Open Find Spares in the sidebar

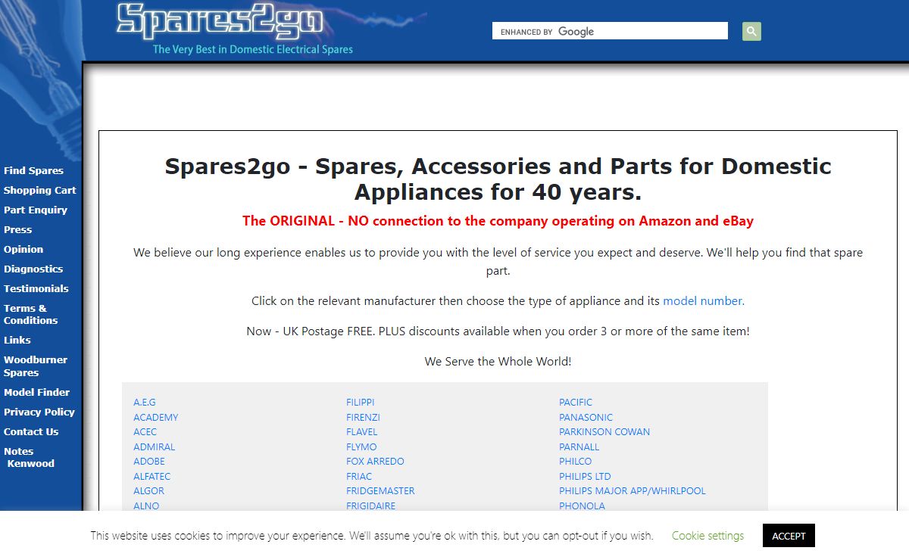pyautogui.click(x=33, y=171)
